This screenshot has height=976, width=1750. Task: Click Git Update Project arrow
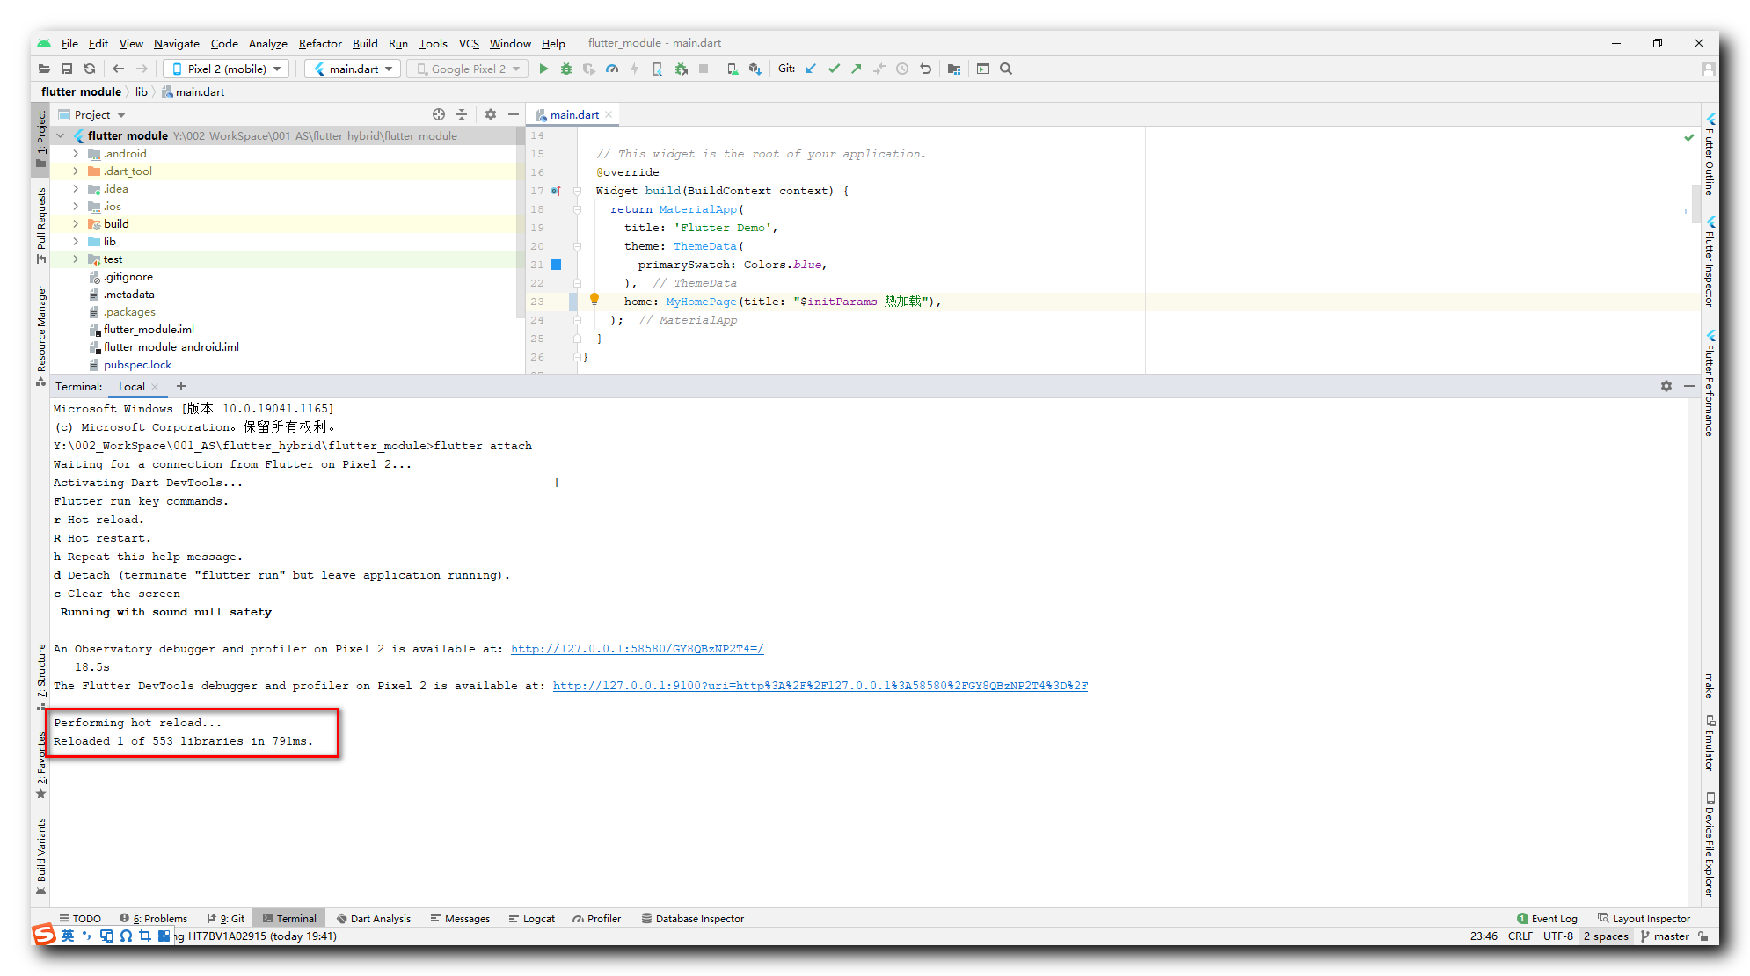(x=811, y=69)
